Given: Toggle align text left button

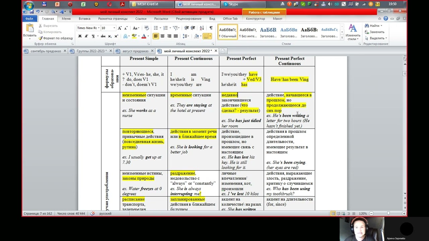Looking at the screenshot, I should click(x=156, y=36).
